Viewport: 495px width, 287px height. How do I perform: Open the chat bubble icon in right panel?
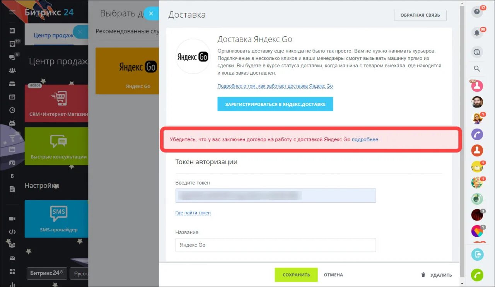pos(477,51)
